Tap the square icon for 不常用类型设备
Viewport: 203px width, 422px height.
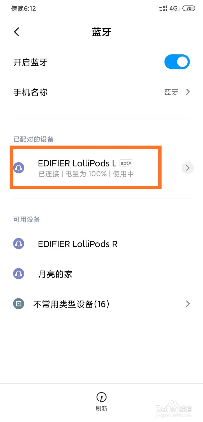(x=19, y=304)
